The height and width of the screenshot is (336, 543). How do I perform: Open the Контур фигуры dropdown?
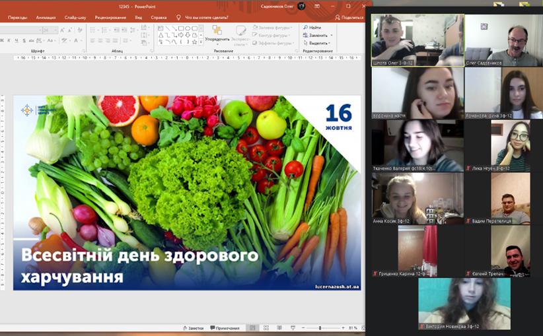(271, 35)
